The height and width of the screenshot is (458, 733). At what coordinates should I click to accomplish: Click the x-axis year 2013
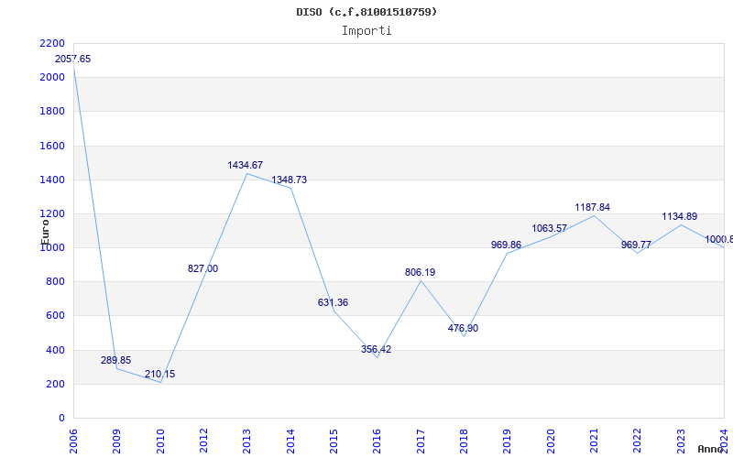[246, 441]
